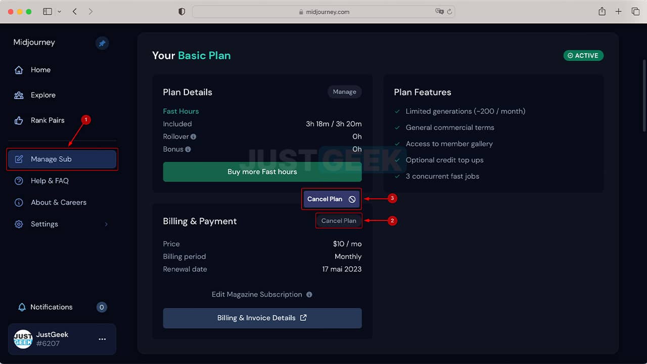Viewport: 647px width, 364px height.
Task: Click Cancel Plan with the ban icon
Action: pos(332,199)
